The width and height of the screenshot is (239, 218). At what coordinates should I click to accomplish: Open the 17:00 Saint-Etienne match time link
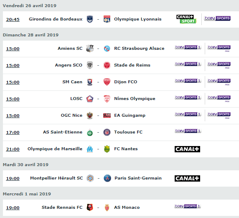[13, 133]
